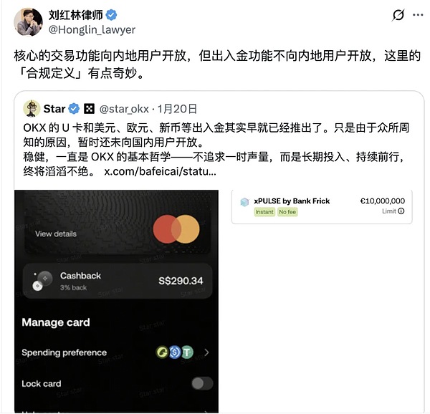
Task: Click the OKX affiliate badge beside Star
Action: [x=89, y=109]
